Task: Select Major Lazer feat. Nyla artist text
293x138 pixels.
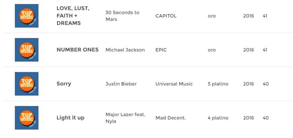Action: click(125, 118)
